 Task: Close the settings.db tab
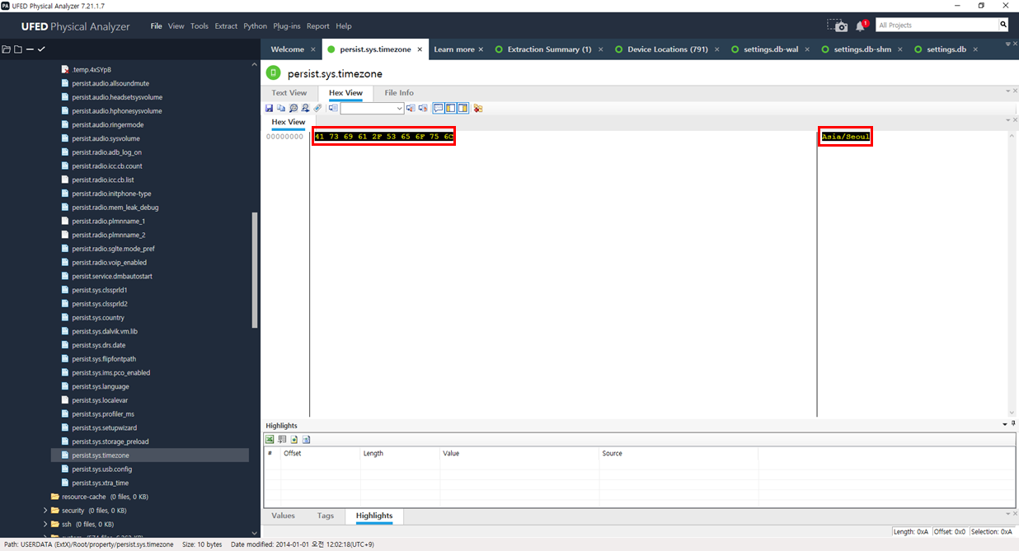pyautogui.click(x=975, y=49)
